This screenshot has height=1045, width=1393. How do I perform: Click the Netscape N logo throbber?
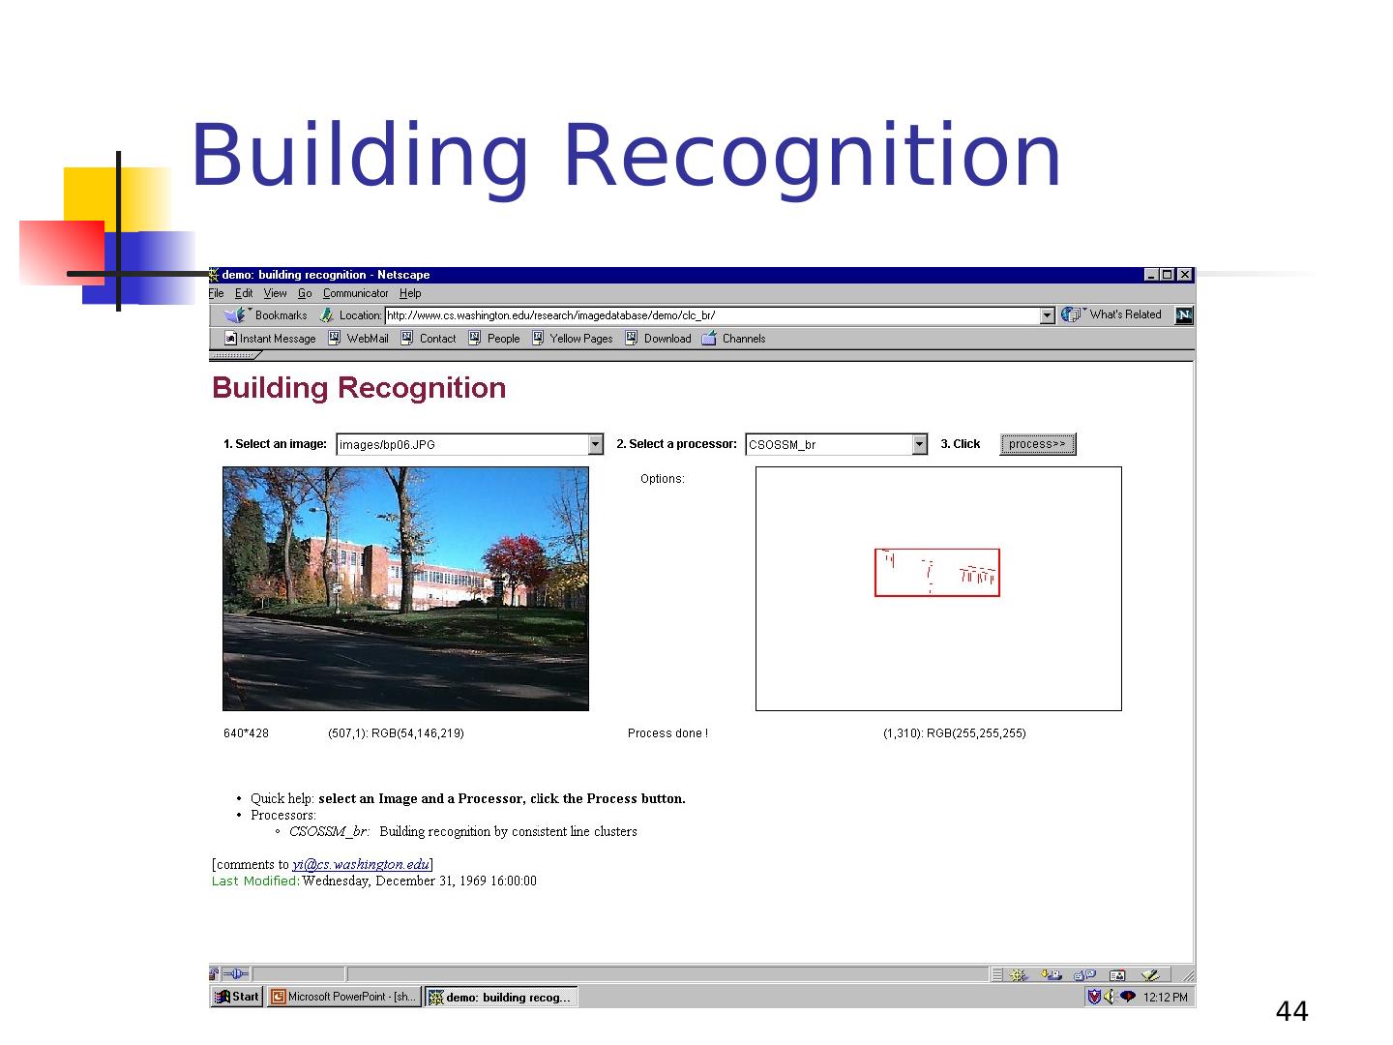[x=1184, y=315]
